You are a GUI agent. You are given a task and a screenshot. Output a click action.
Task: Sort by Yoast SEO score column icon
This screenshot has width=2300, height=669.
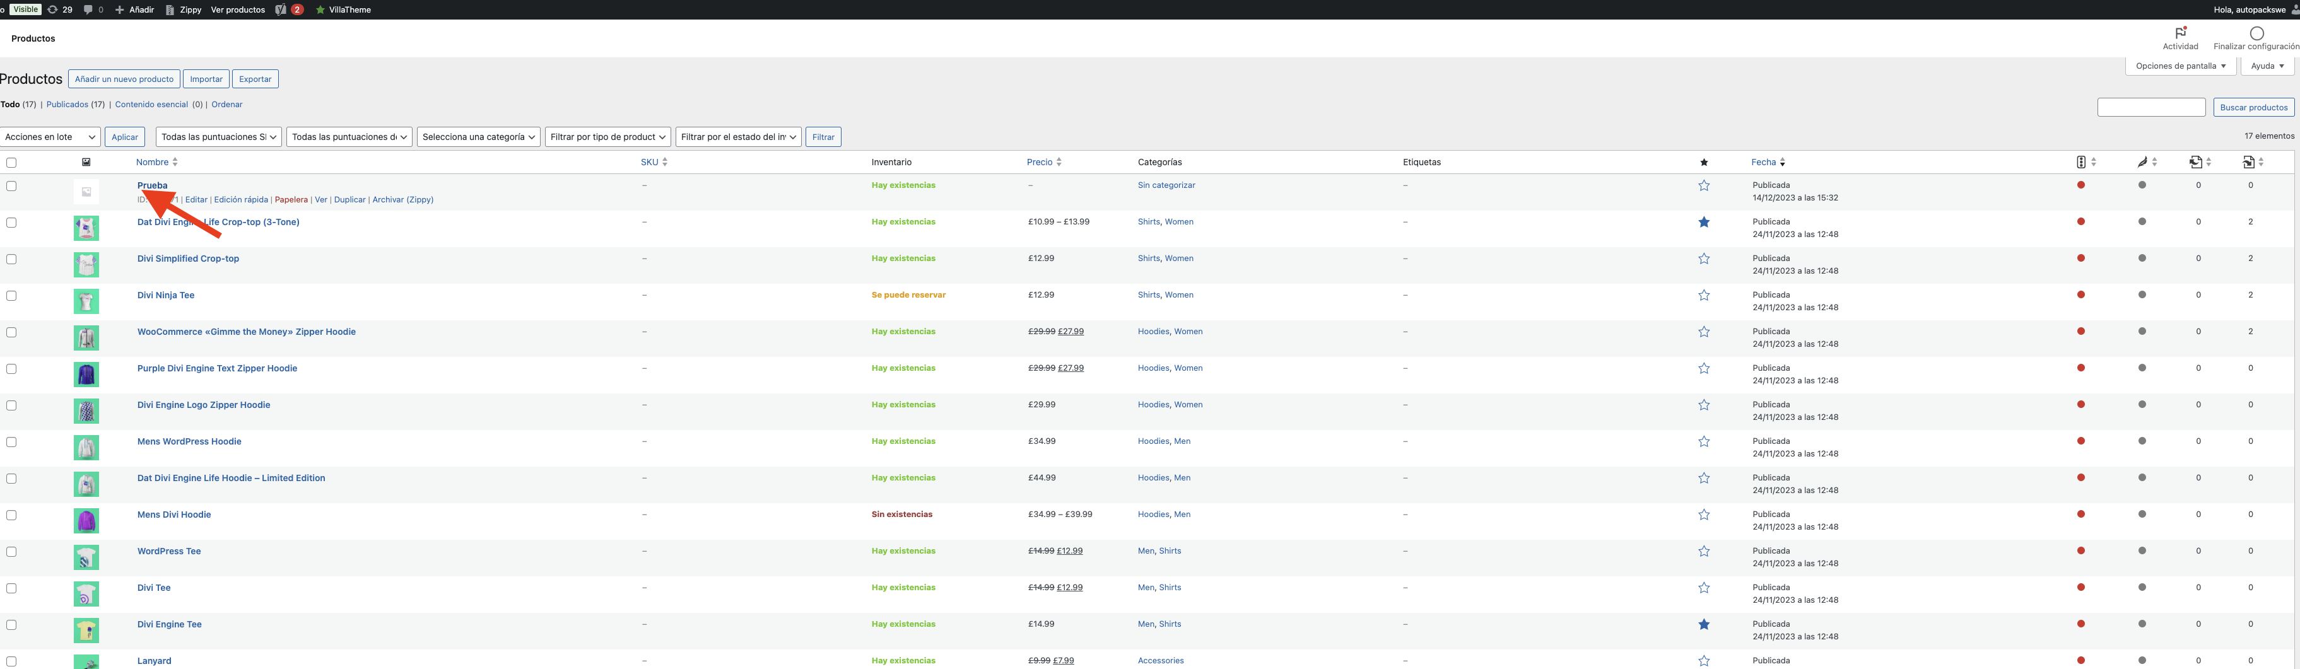pyautogui.click(x=2080, y=162)
